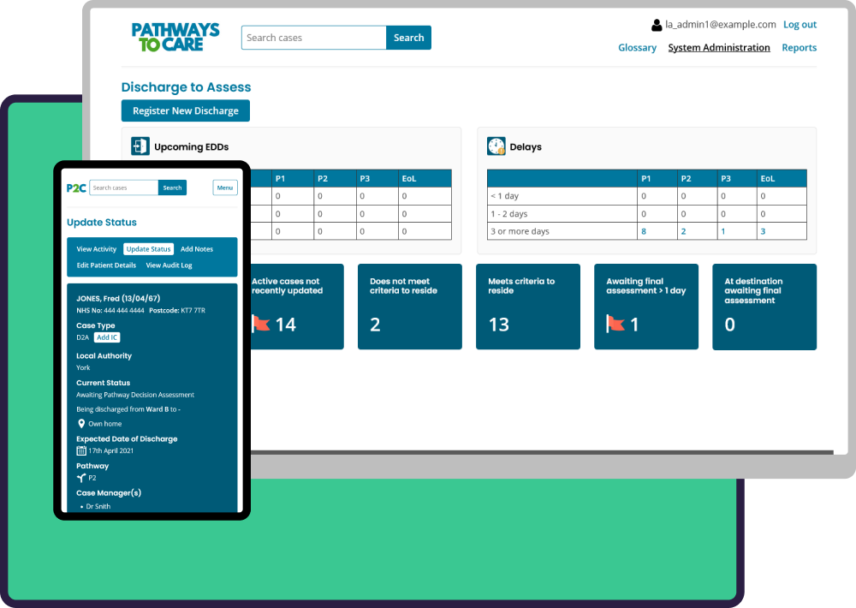This screenshot has width=856, height=608.
Task: Click the Upcoming EDDs door icon
Action: click(140, 146)
